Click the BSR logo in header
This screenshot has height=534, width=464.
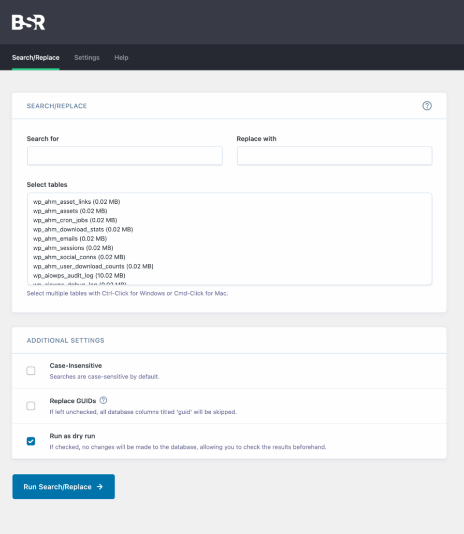[x=28, y=22]
